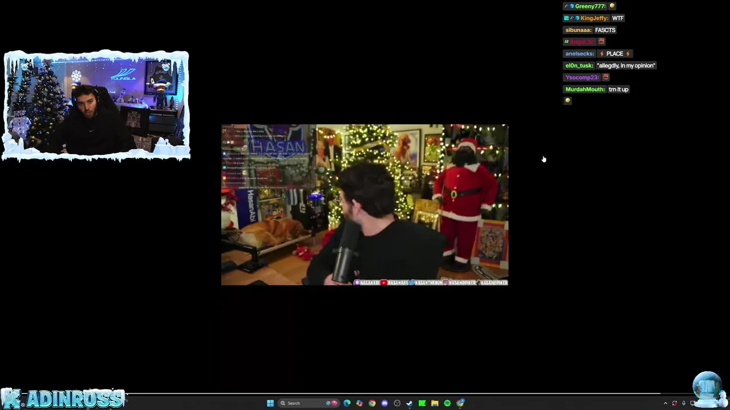Click the KingJeffy username in chat

coord(594,18)
